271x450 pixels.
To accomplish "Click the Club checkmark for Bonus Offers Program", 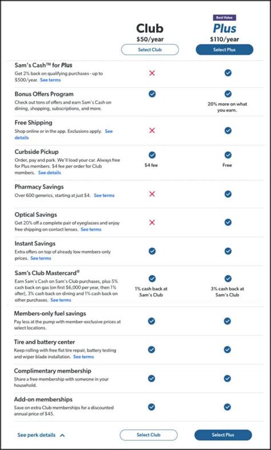I will (x=152, y=94).
